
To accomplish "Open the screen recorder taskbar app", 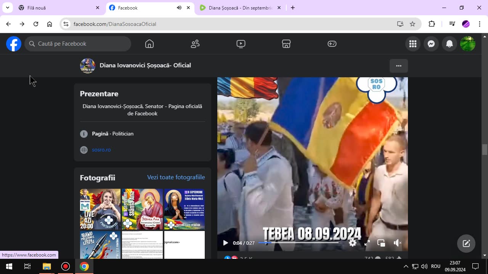I will (x=66, y=266).
